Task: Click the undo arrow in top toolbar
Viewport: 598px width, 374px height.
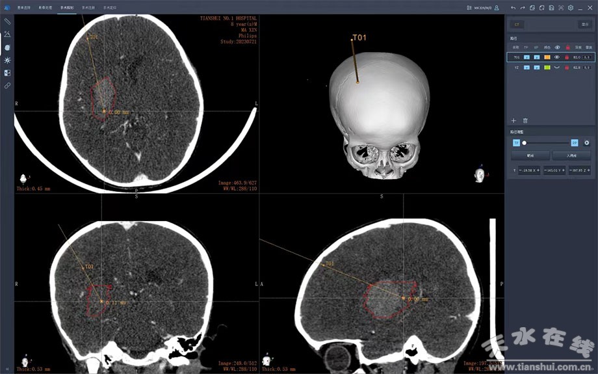Action: pyautogui.click(x=513, y=8)
